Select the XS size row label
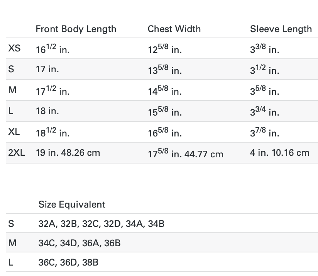 point(14,49)
